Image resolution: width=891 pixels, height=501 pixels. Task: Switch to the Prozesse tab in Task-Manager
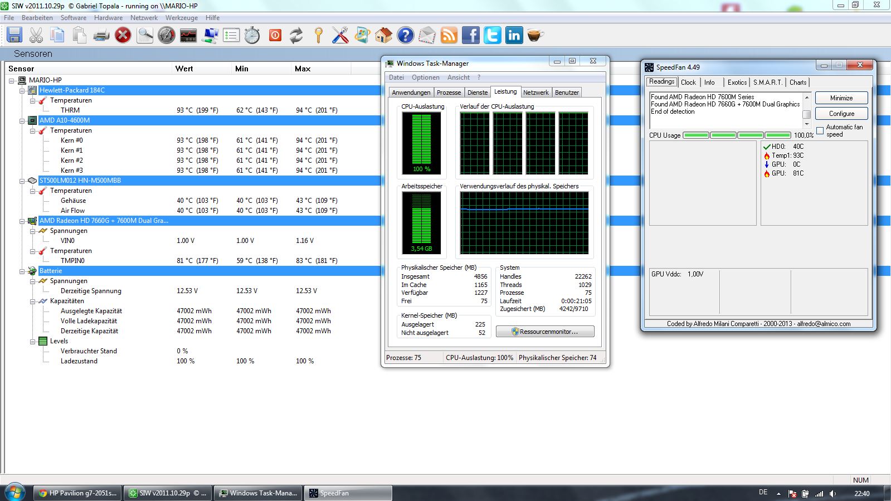point(449,93)
